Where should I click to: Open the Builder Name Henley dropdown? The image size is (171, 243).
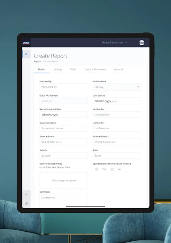coord(117,87)
